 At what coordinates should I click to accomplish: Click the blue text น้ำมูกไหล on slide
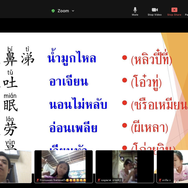coord(72,59)
